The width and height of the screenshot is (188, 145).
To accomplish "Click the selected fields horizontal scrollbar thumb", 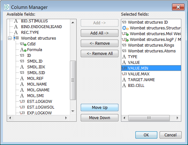I will coord(149,118).
